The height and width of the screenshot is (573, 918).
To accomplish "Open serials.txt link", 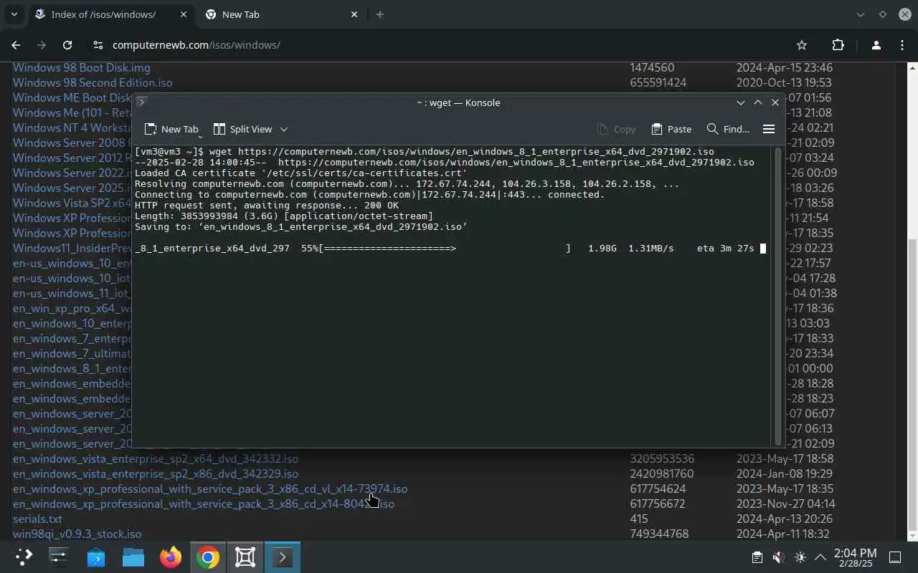I will [37, 519].
